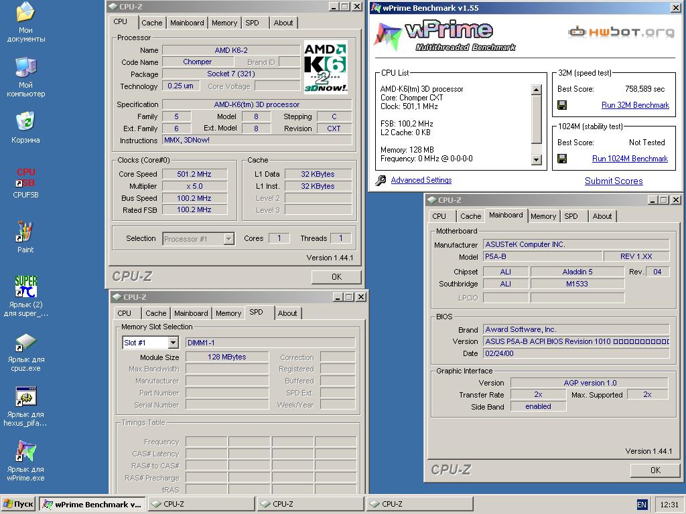Open Cache tab in Mainboard CPU-Z window
Screen dimensions: 686x514
[471, 216]
